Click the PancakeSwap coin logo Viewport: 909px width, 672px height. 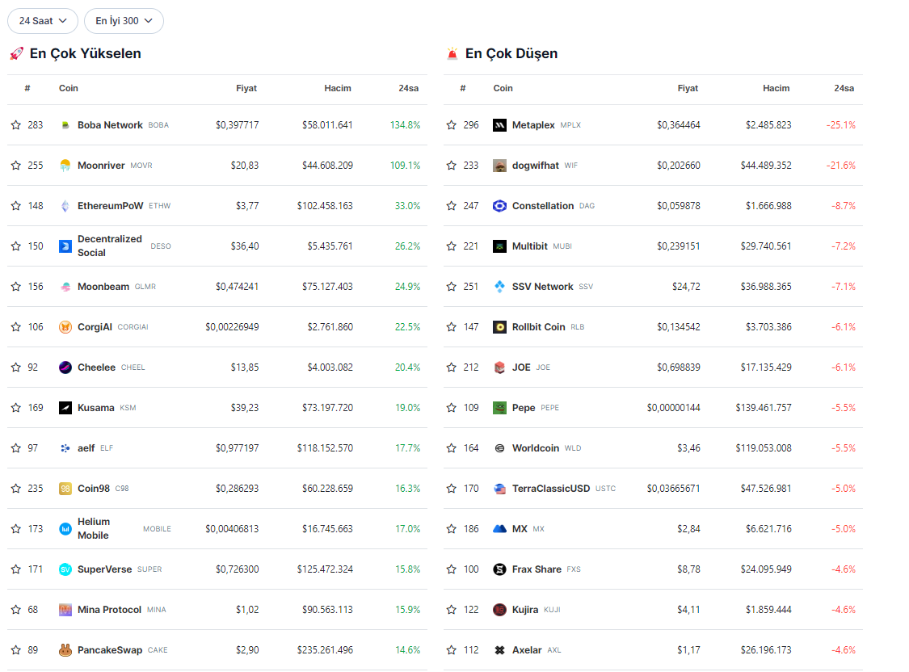click(65, 650)
